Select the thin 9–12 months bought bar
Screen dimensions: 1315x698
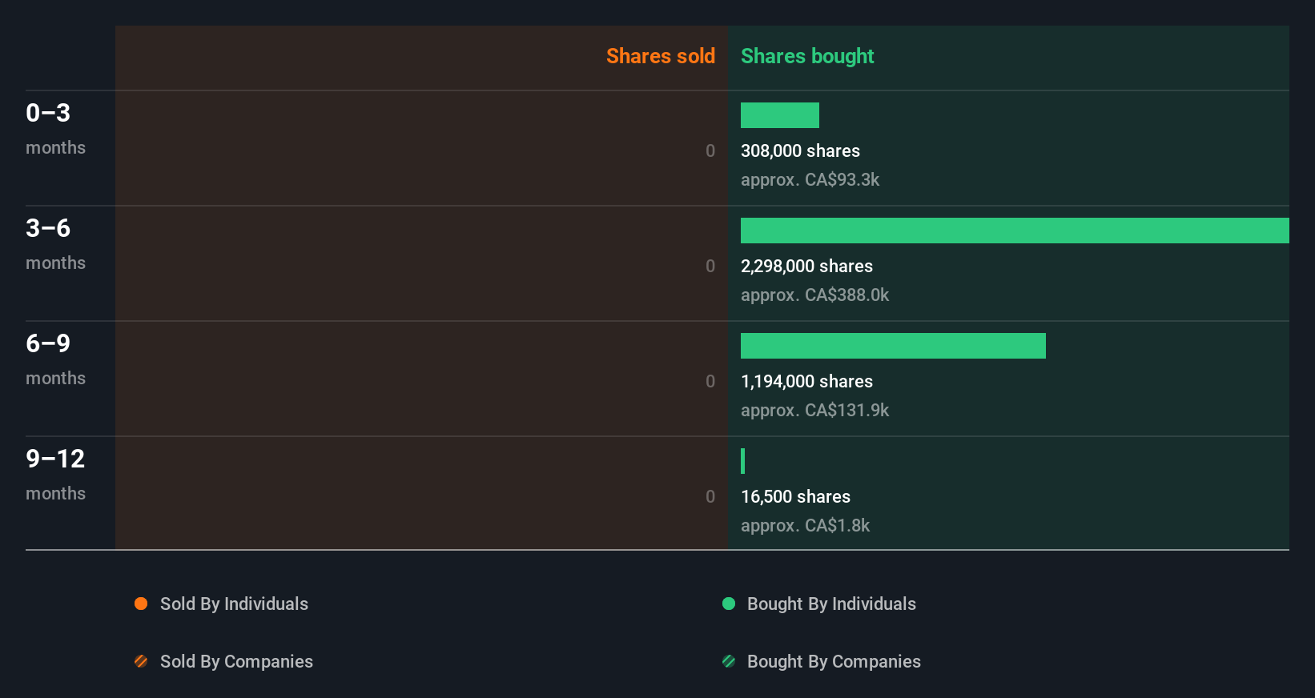pos(743,461)
